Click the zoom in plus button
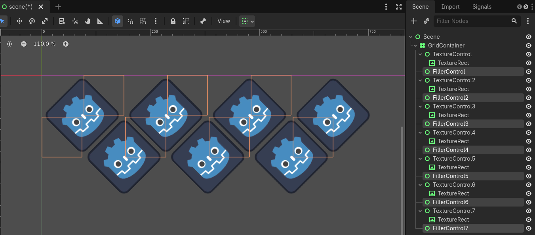The width and height of the screenshot is (535, 235). (66, 44)
